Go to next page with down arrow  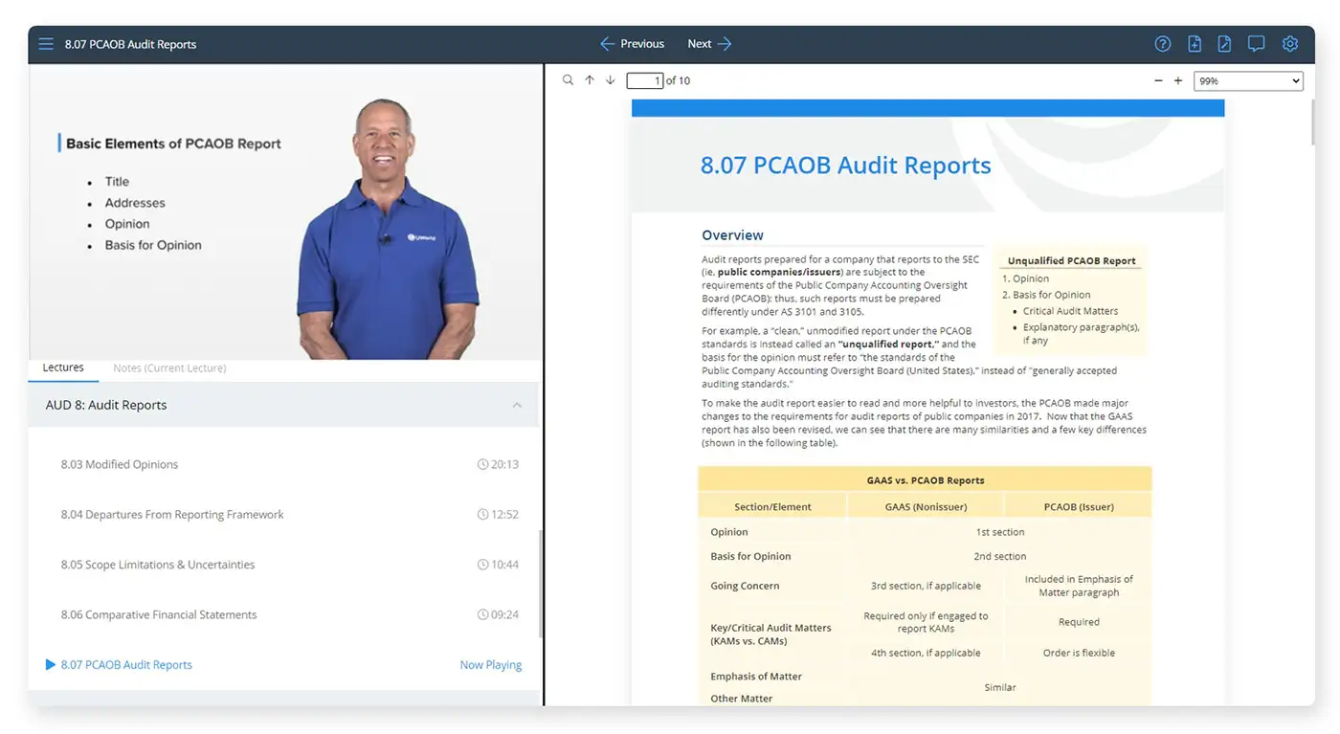[x=611, y=80]
